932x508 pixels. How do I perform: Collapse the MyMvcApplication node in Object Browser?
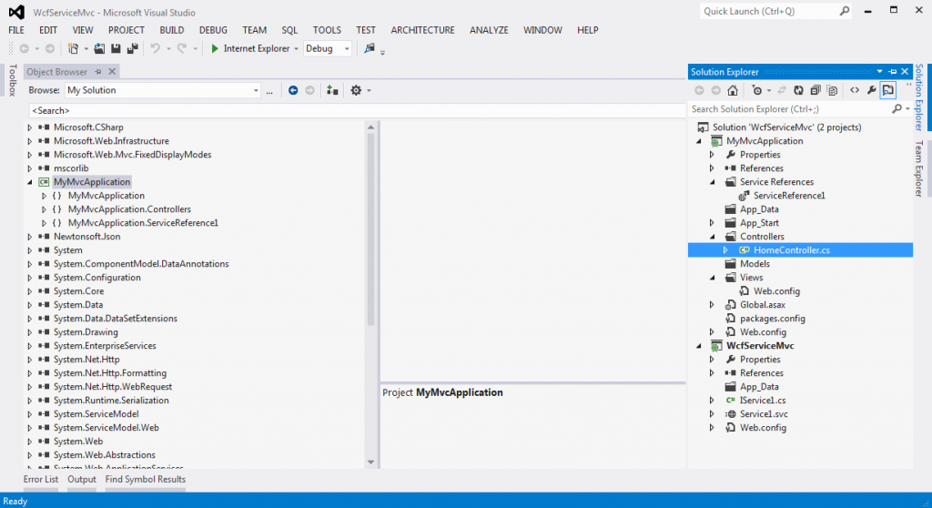point(30,182)
